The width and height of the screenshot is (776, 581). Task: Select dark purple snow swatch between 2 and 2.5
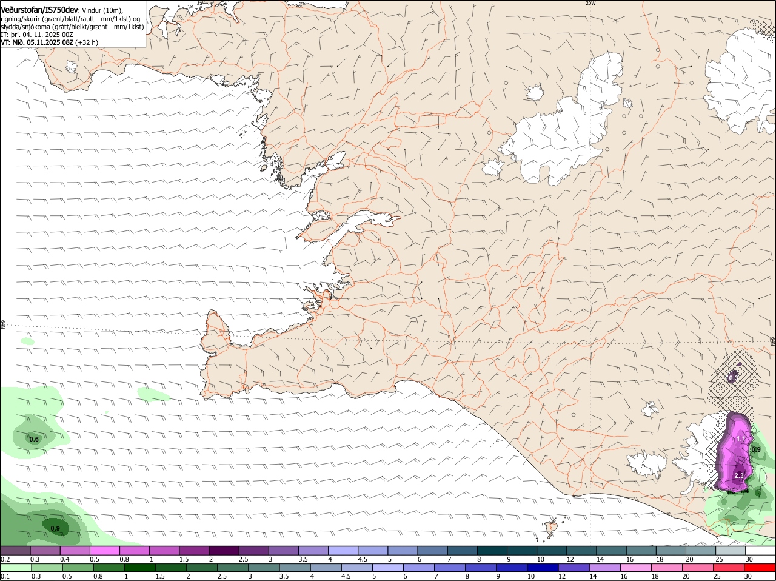tap(224, 551)
